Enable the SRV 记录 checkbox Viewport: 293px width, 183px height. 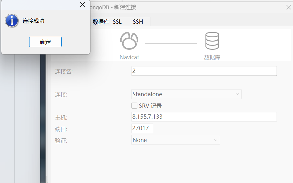point(134,106)
